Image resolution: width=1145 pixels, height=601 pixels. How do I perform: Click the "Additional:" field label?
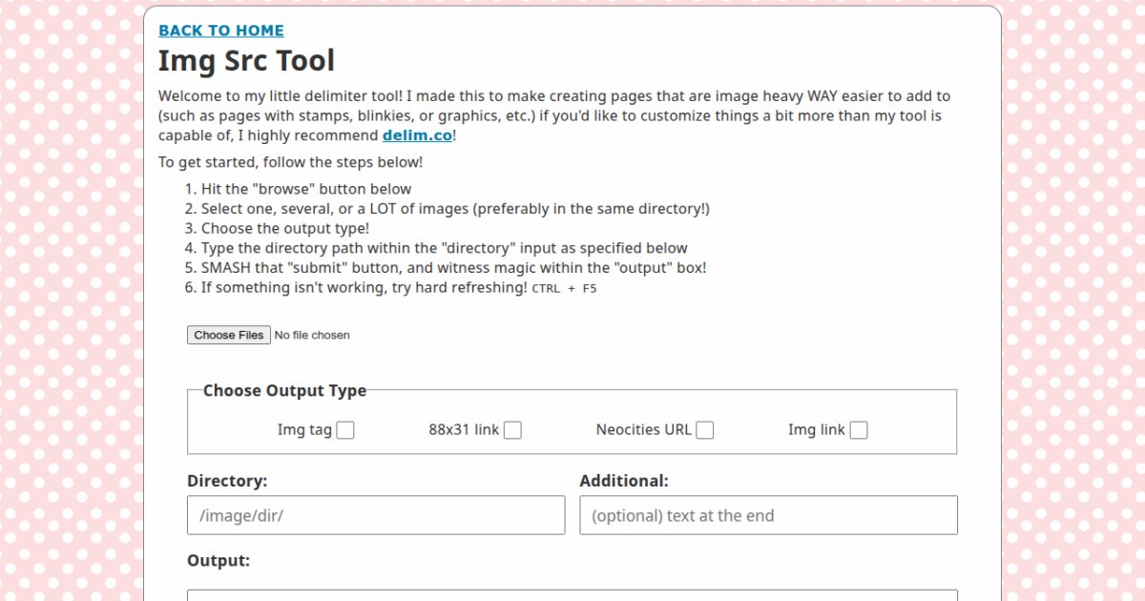tap(624, 481)
